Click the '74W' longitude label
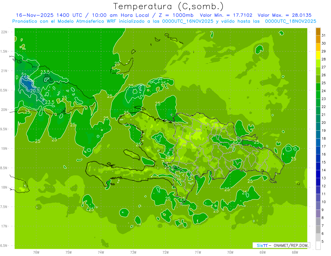This screenshot has width=331, height=256. coord(101,252)
